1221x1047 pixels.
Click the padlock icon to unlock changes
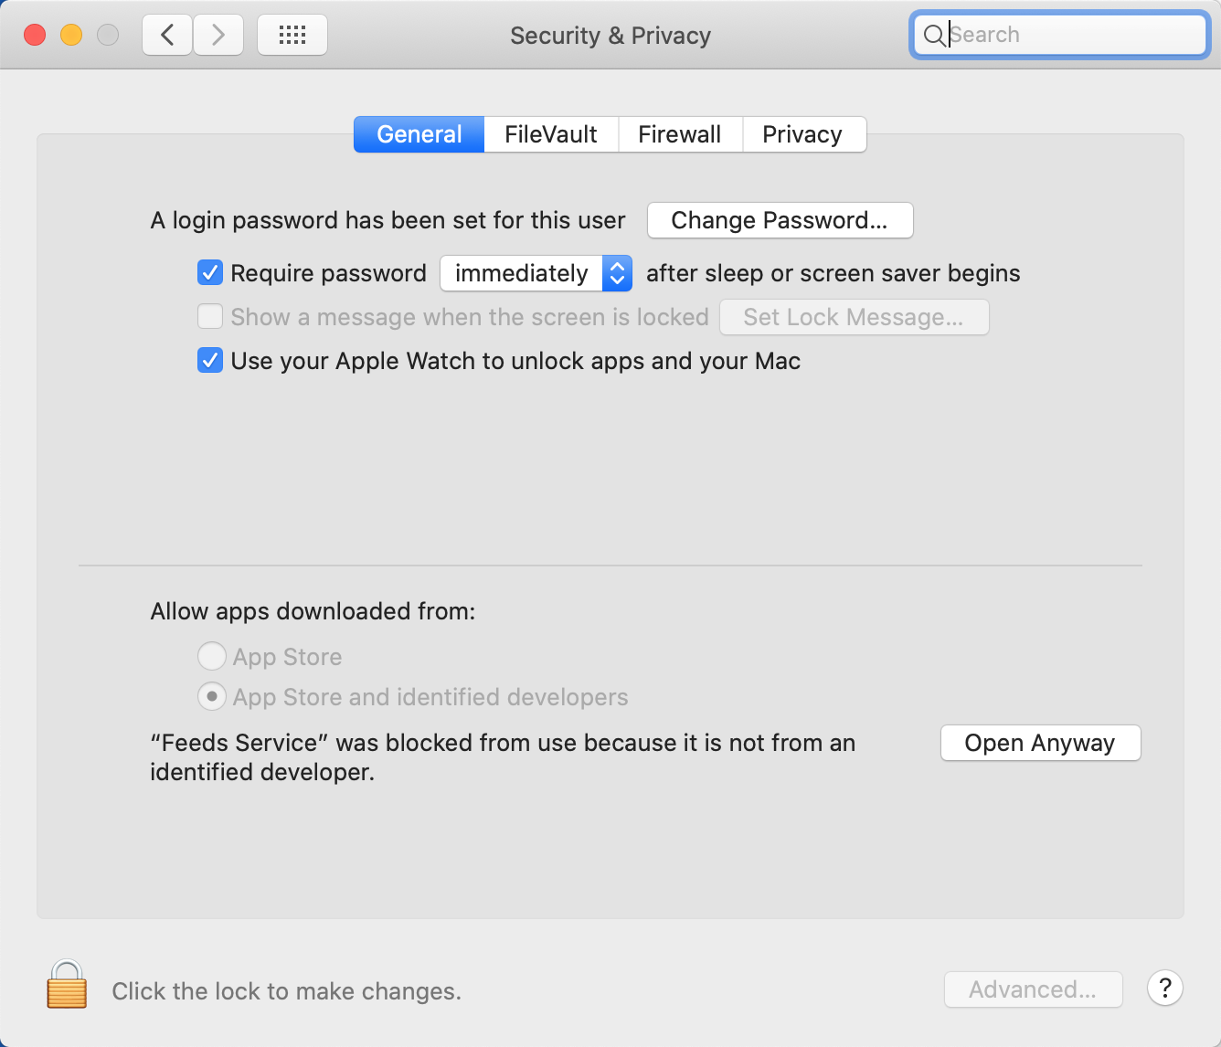tap(67, 985)
